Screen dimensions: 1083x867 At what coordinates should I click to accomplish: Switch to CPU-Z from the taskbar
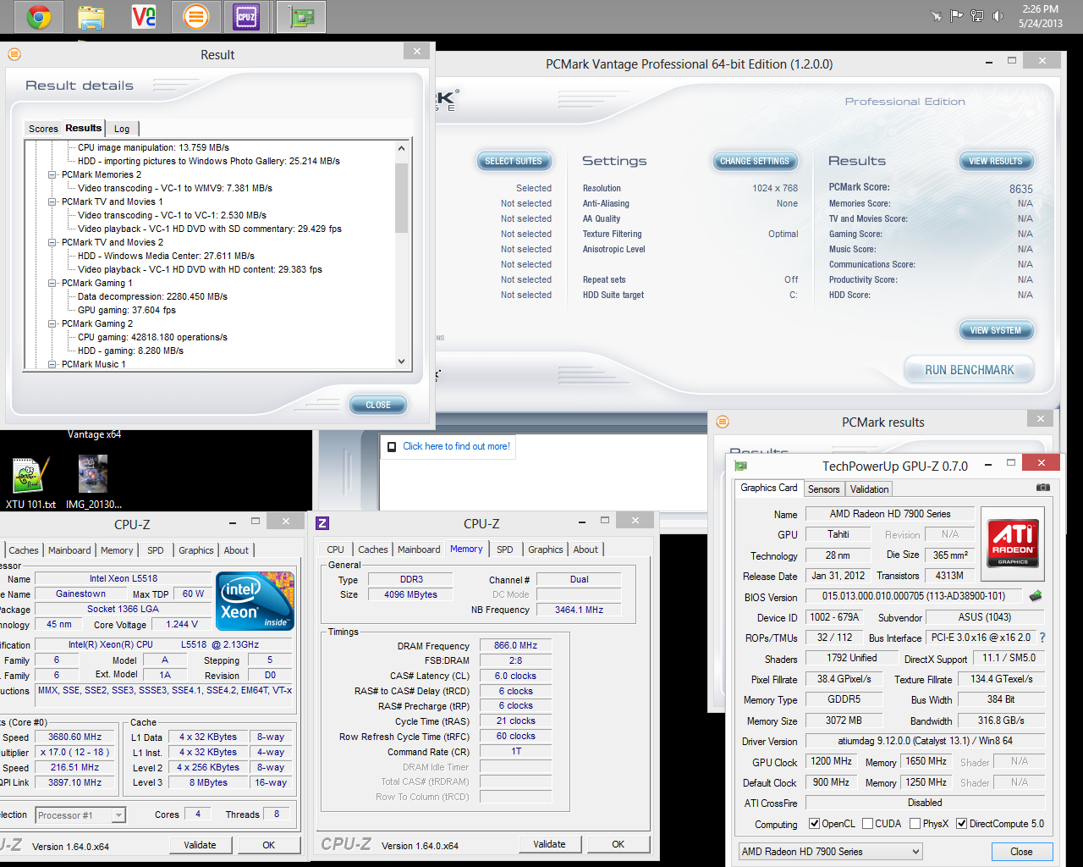pos(248,17)
